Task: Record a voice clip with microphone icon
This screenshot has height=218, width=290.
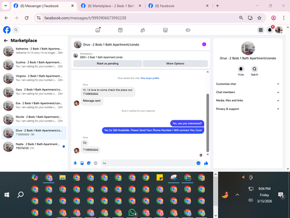Action: 75,163
